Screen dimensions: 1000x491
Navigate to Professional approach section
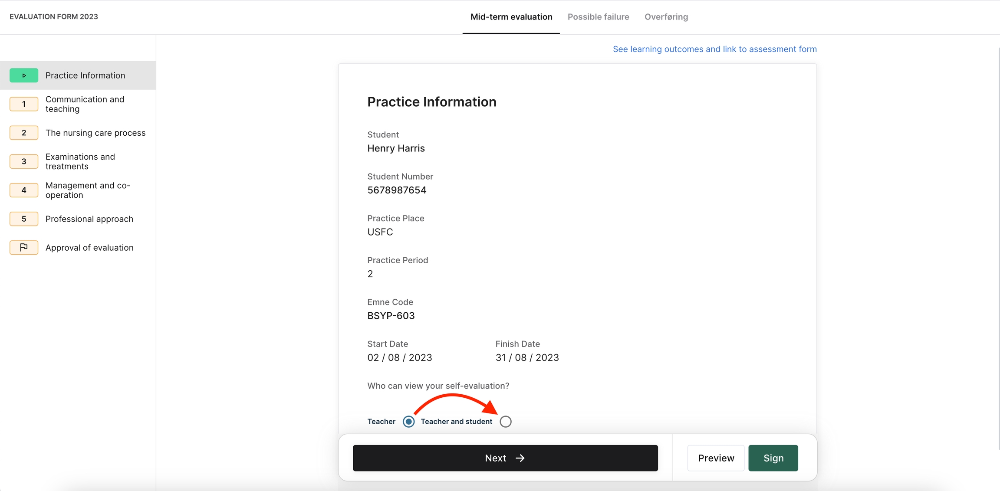(x=89, y=219)
